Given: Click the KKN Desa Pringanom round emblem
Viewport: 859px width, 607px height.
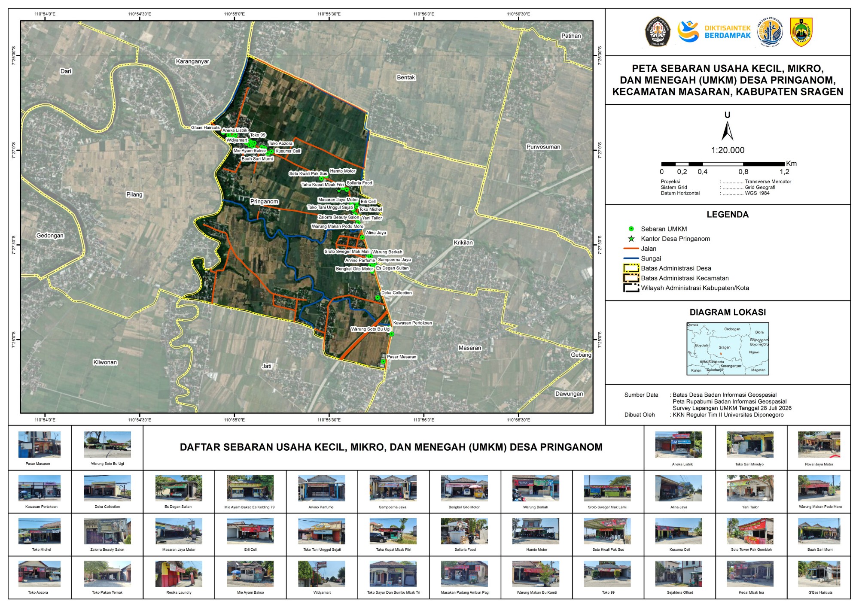Looking at the screenshot, I should tap(770, 32).
